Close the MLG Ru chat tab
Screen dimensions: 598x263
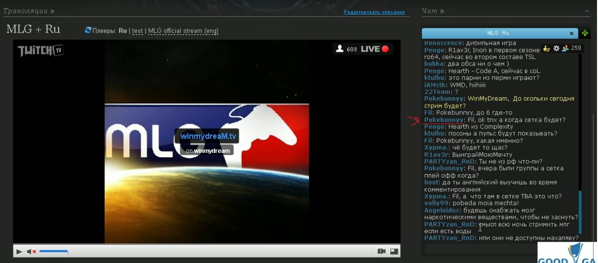pos(572,33)
